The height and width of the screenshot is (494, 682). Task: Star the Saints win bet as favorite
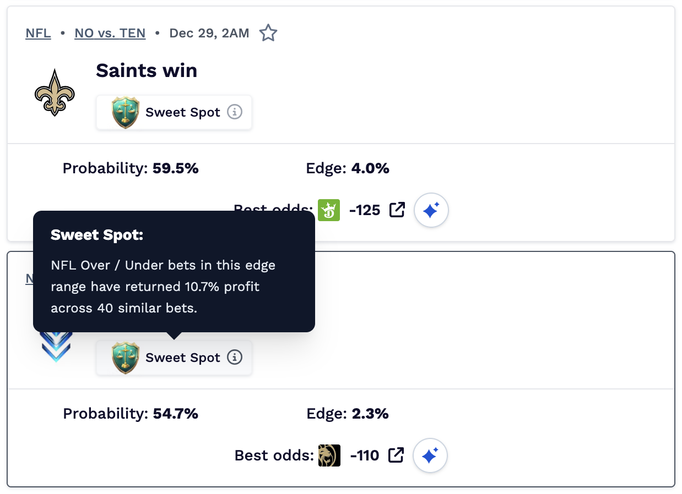click(x=268, y=33)
